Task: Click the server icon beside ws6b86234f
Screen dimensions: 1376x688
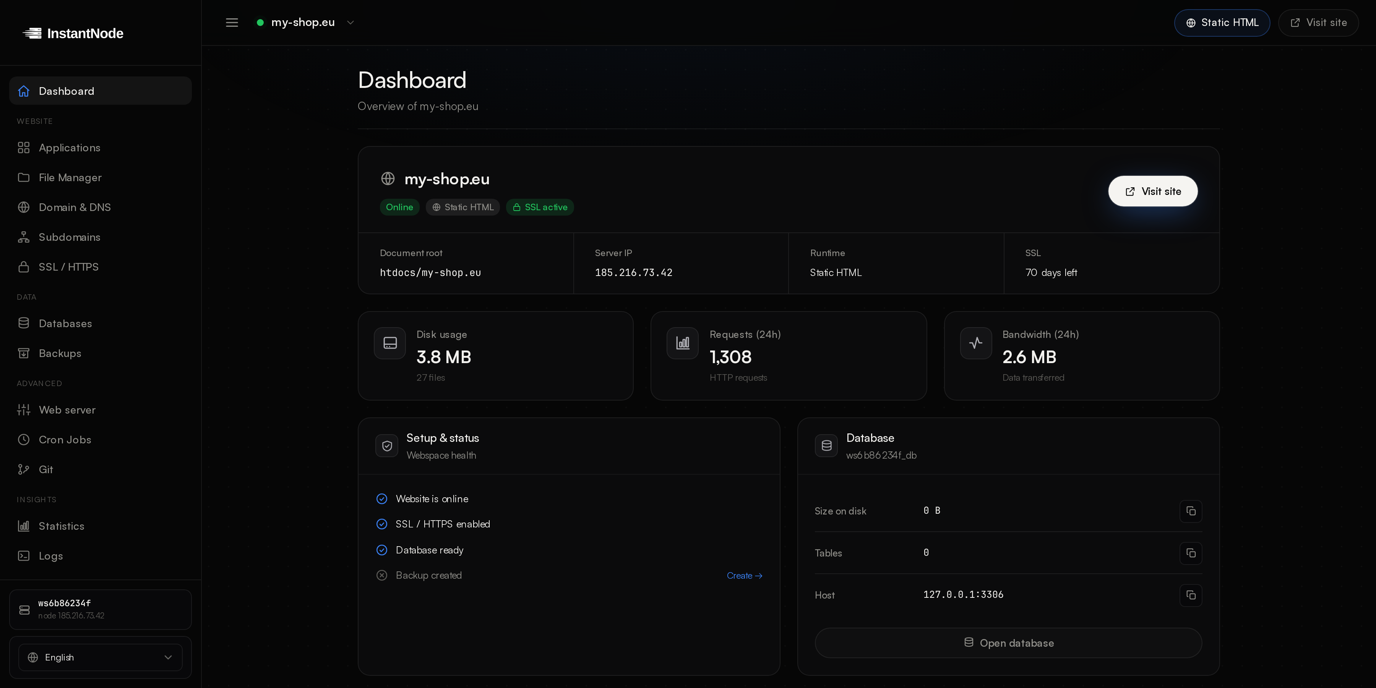Action: coord(24,610)
